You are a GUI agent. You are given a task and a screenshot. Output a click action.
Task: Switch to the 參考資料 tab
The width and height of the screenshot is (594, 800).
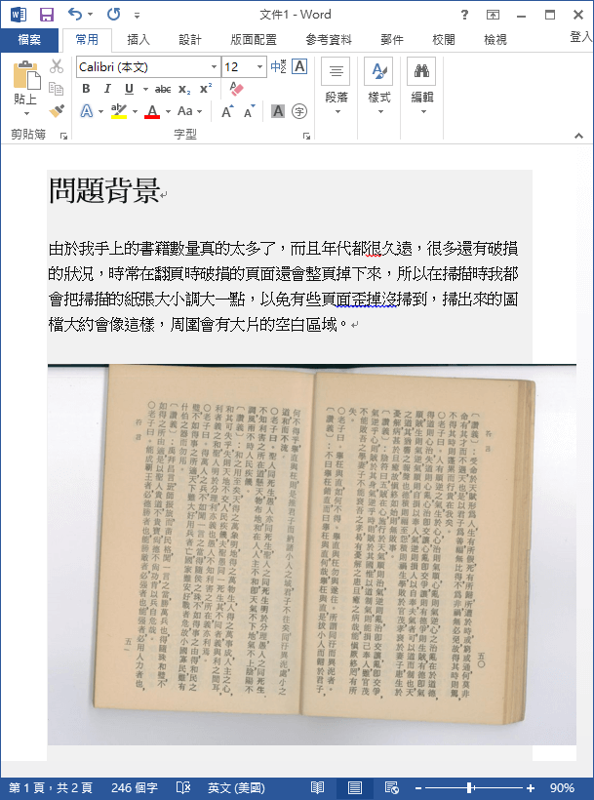pos(329,40)
